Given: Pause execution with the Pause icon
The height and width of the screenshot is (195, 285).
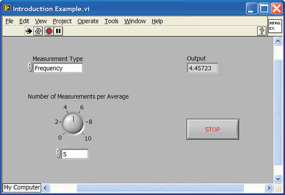Looking at the screenshot, I should [58, 31].
